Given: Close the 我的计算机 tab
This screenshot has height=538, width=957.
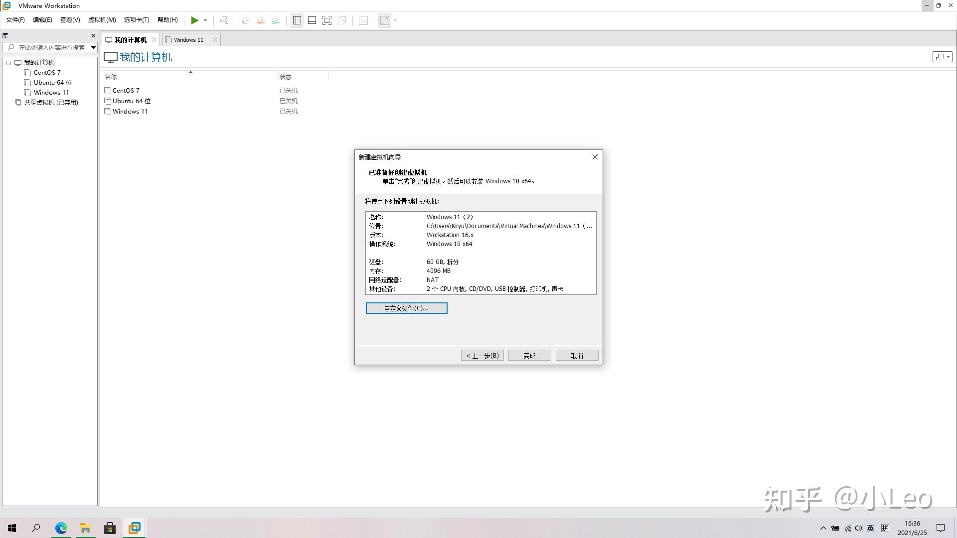Looking at the screenshot, I should [x=155, y=40].
